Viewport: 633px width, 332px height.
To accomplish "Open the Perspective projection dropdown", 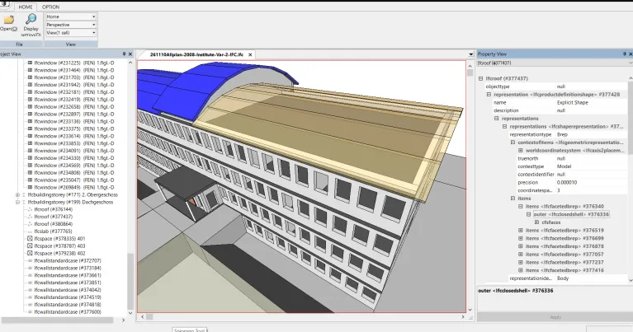I will tap(93, 25).
